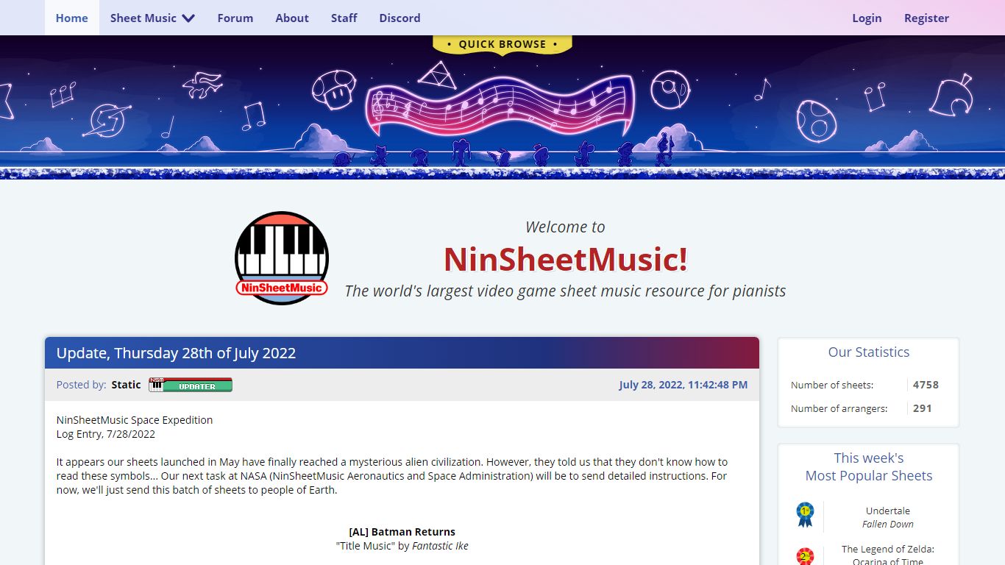
Task: Open the Sheet Music menu
Action: tap(152, 18)
